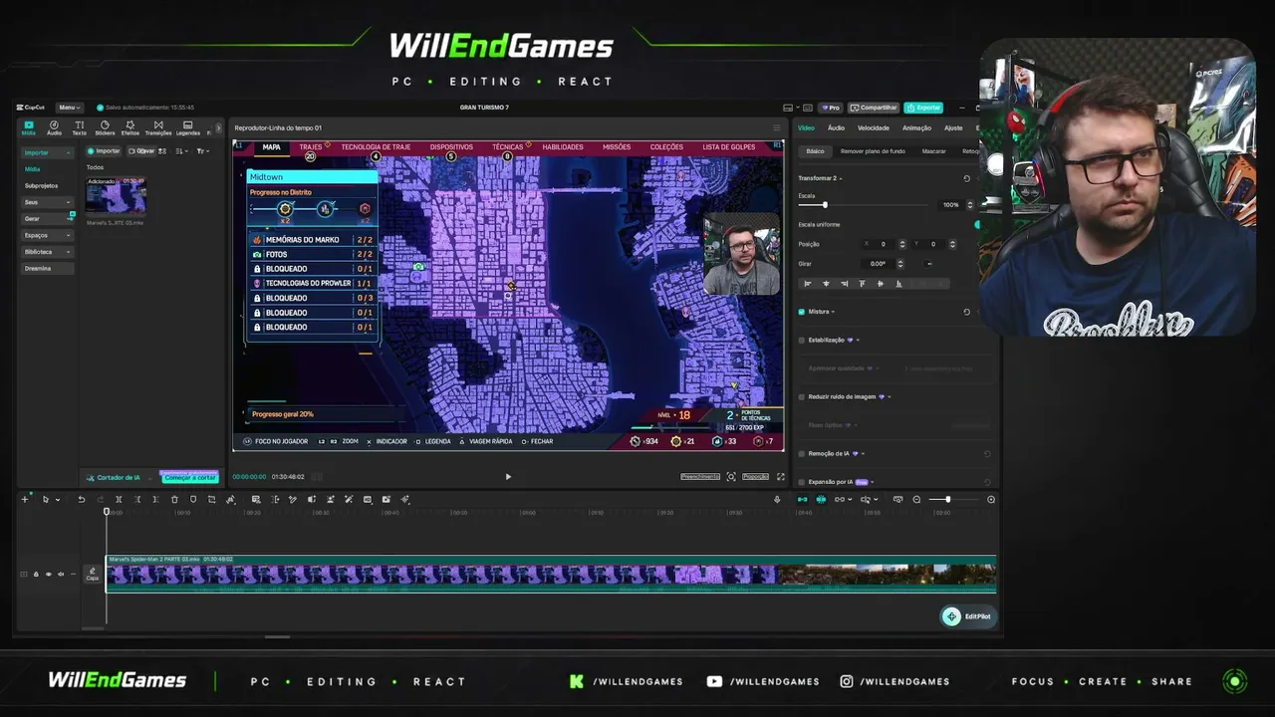Open the Transições transitions panel
The image size is (1275, 717).
point(158,127)
